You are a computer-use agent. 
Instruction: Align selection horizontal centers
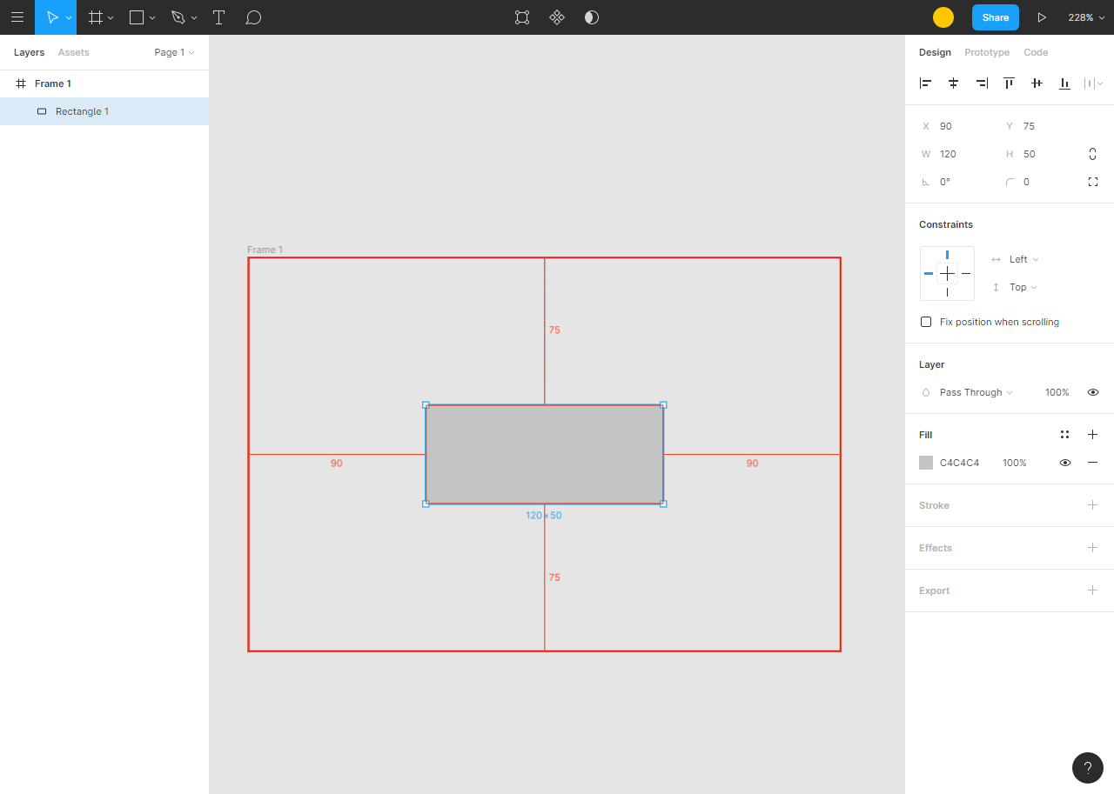[954, 83]
